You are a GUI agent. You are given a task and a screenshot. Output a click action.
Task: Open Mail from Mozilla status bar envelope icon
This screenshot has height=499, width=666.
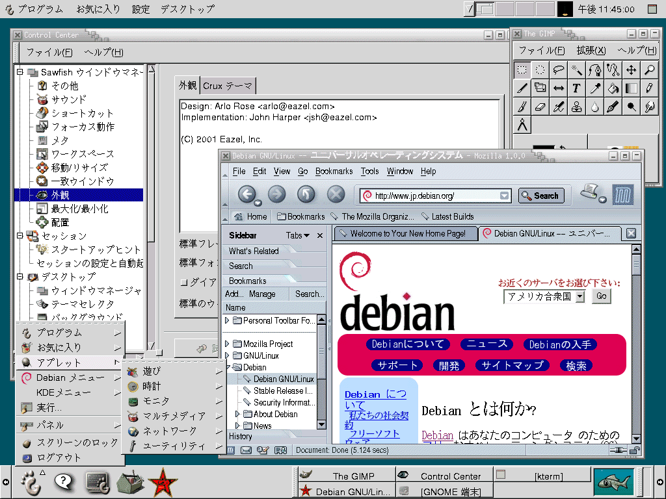(x=246, y=451)
